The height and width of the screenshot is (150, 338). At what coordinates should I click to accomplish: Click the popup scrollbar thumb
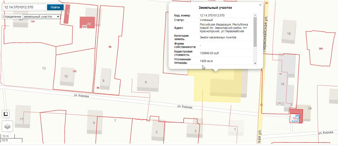[x=255, y=32]
